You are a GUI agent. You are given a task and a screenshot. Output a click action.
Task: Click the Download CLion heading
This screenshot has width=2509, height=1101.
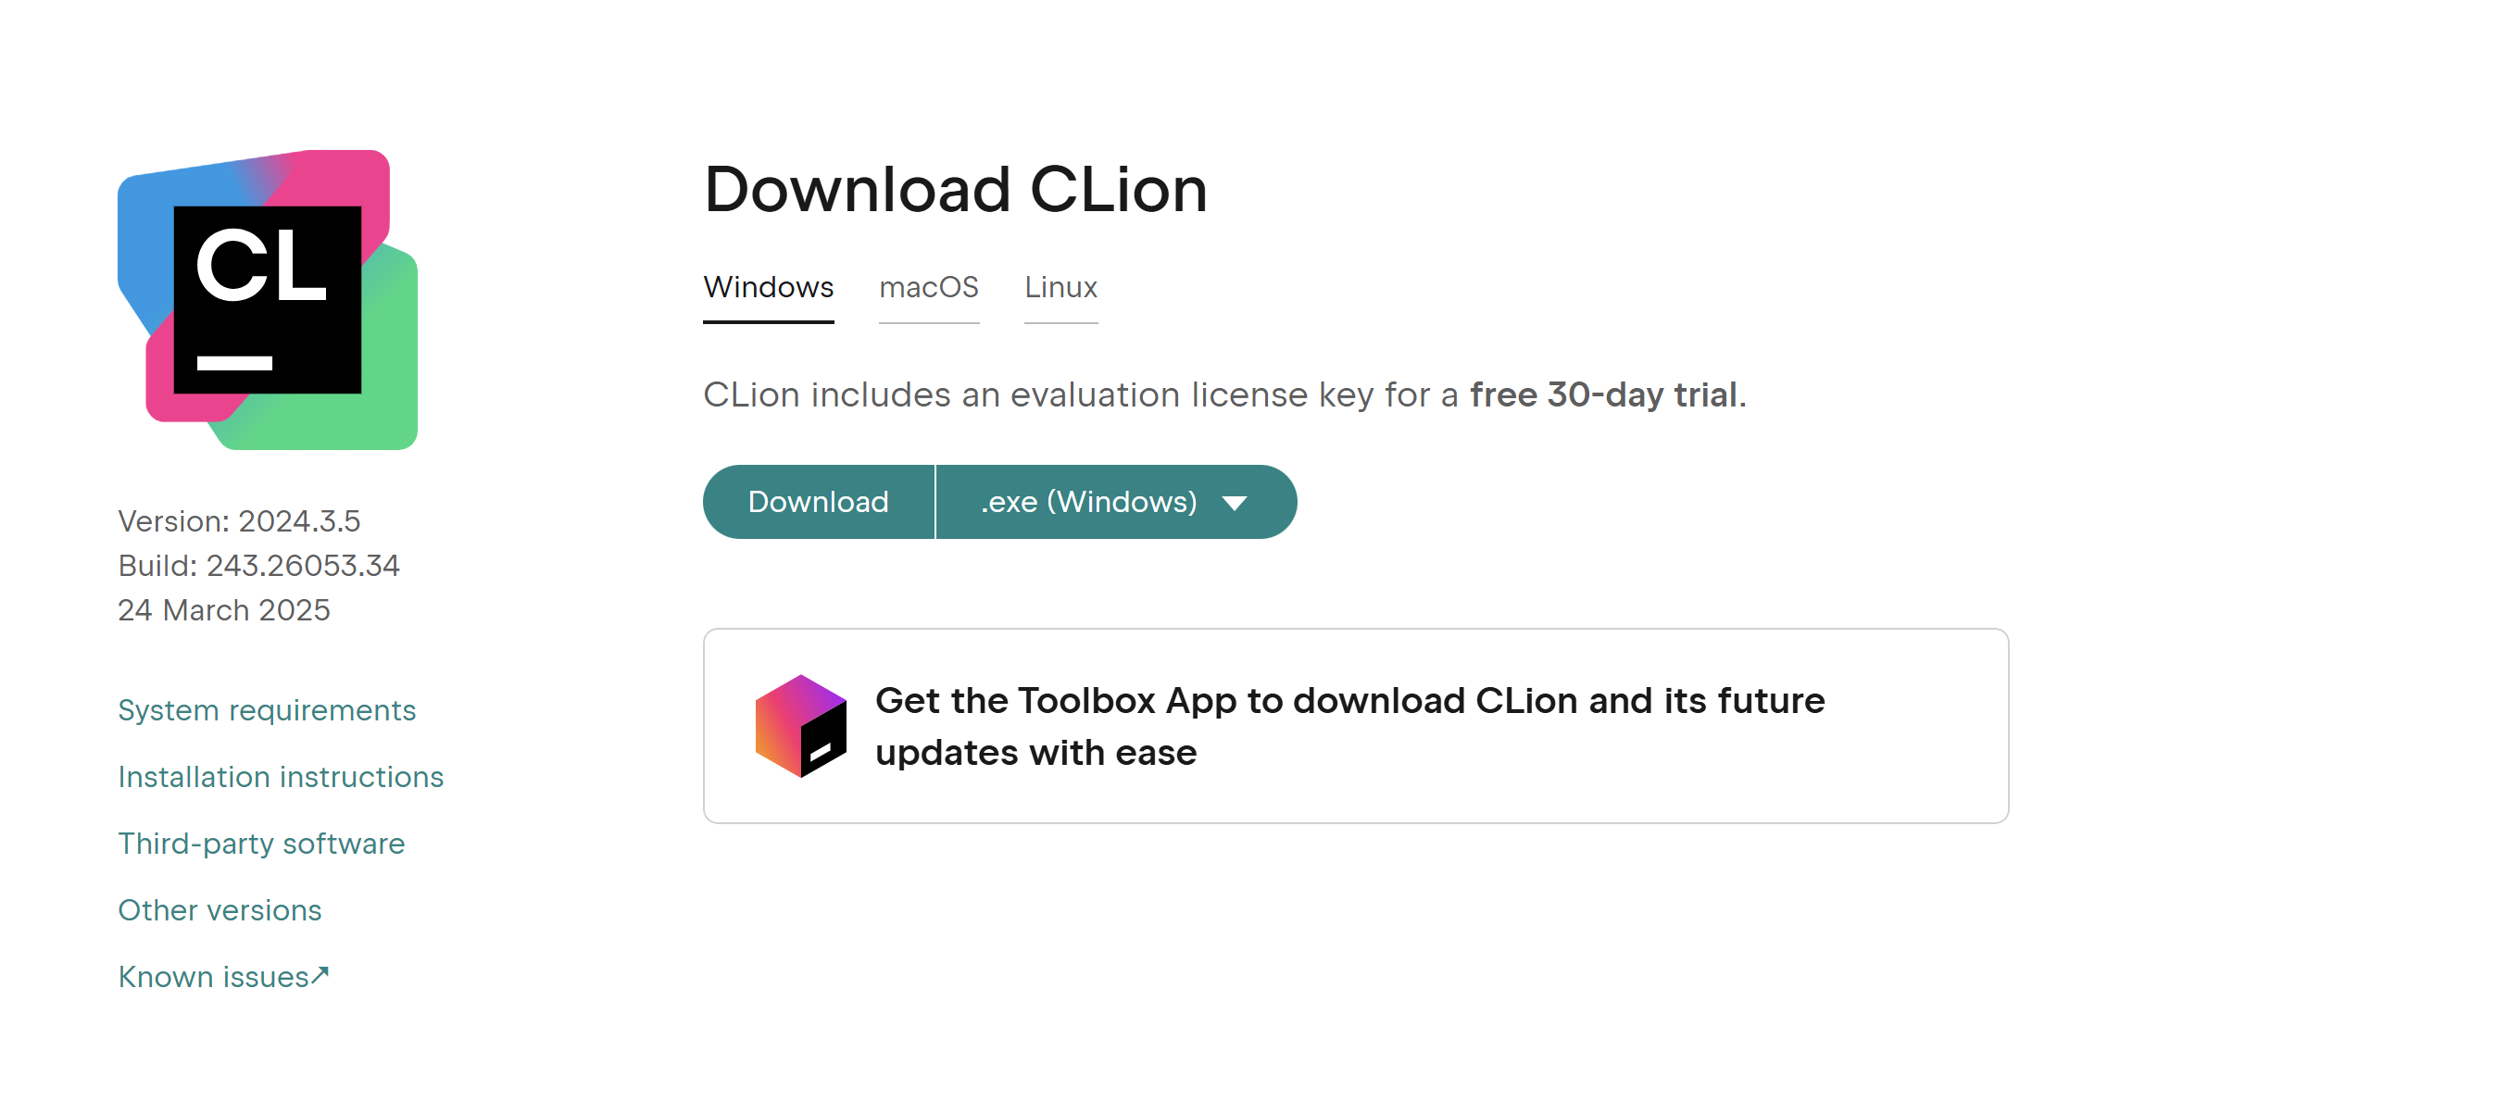(x=956, y=189)
